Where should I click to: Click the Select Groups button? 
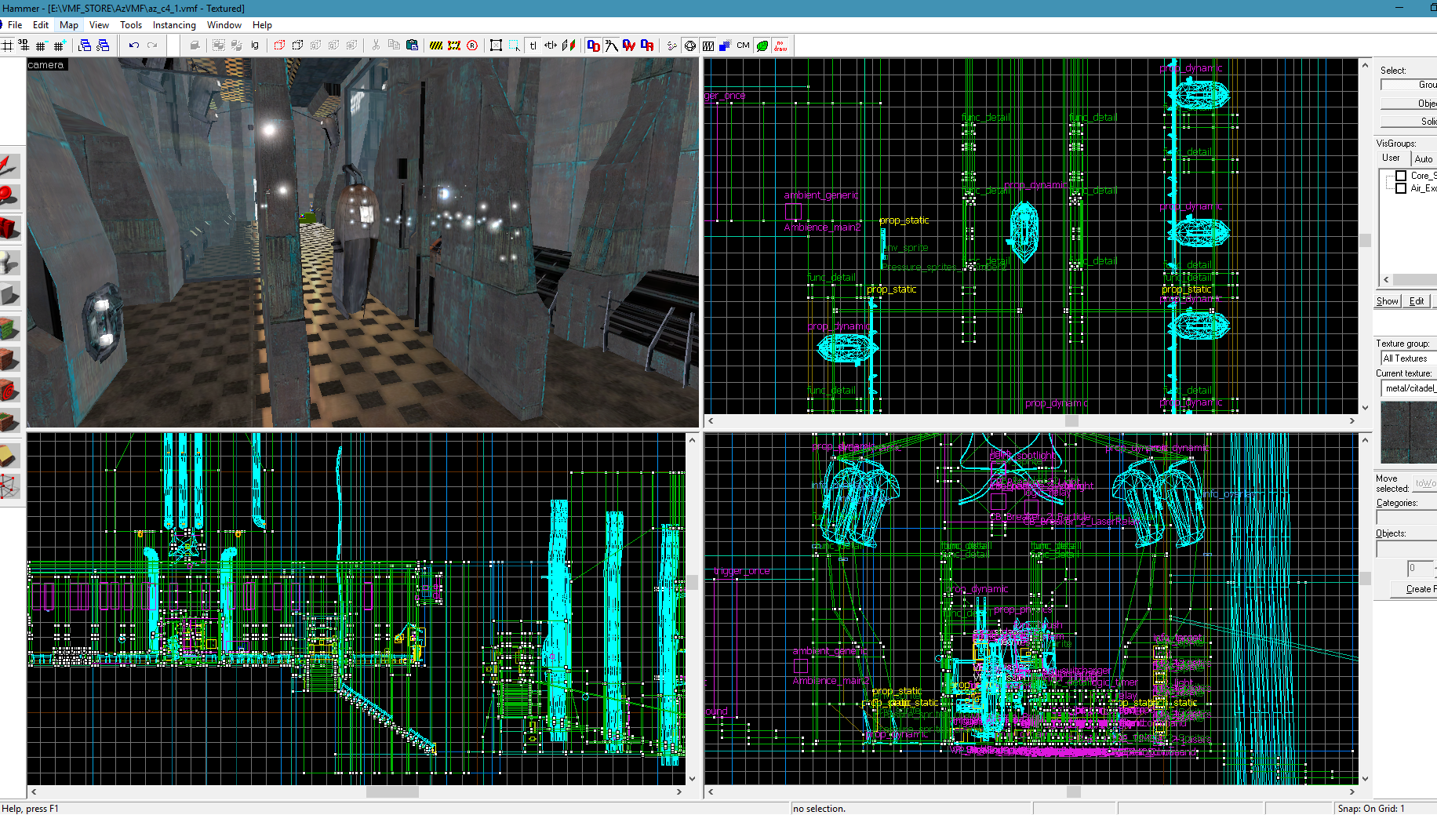click(x=1409, y=85)
